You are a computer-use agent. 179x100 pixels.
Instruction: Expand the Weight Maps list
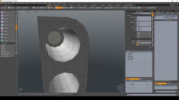126,53
